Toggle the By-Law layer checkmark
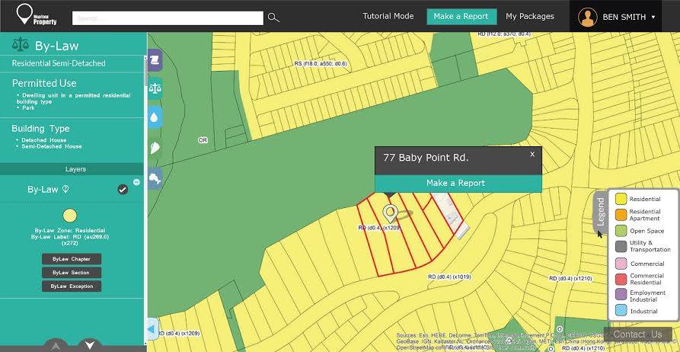This screenshot has width=680, height=352. click(123, 190)
